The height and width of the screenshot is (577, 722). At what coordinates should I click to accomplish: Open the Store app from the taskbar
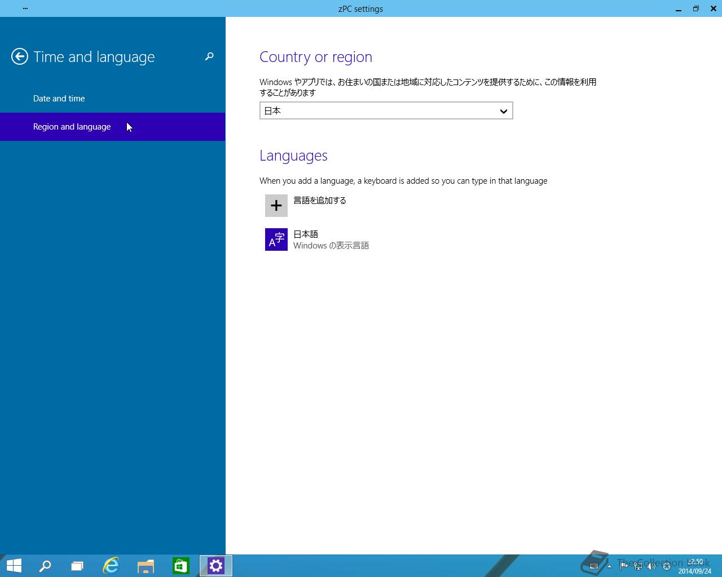(x=181, y=566)
